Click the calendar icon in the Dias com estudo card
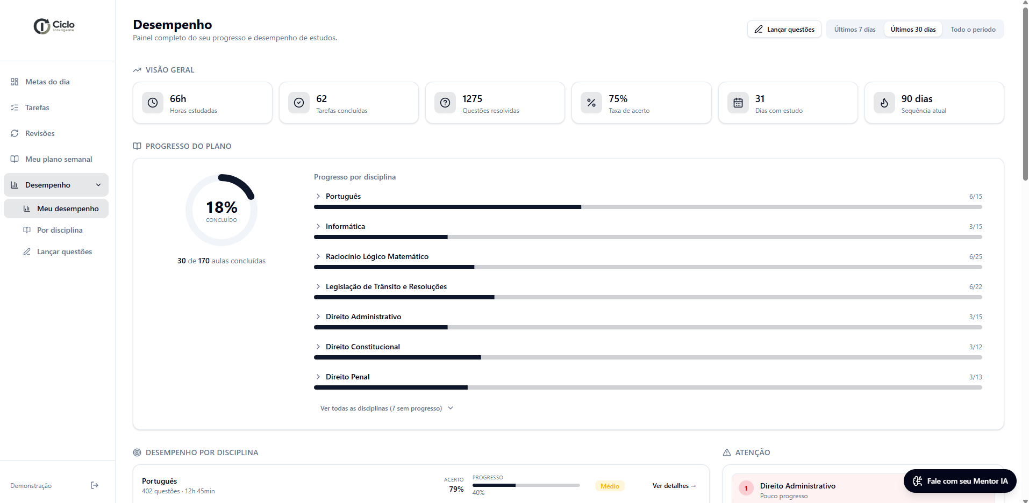Viewport: 1029px width, 503px height. pos(738,103)
